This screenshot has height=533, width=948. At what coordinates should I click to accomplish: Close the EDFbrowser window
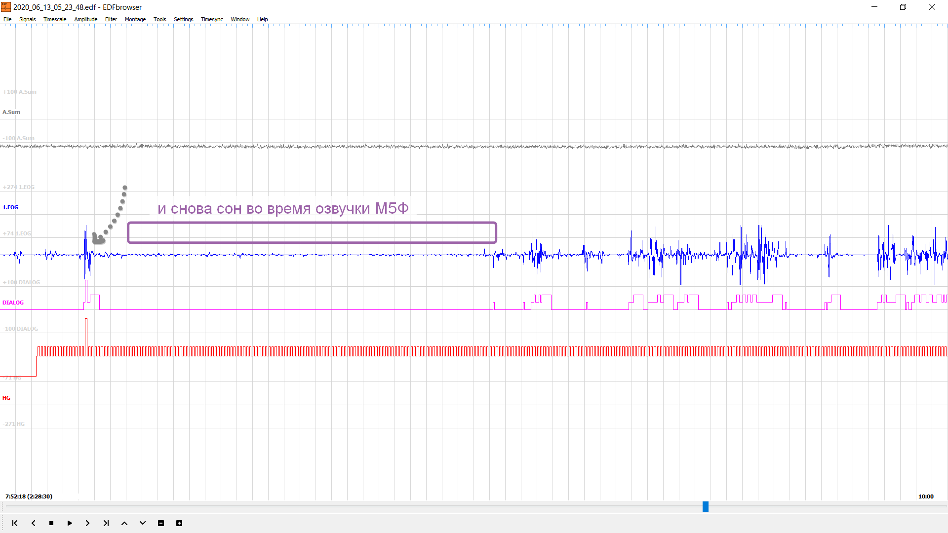pos(932,7)
